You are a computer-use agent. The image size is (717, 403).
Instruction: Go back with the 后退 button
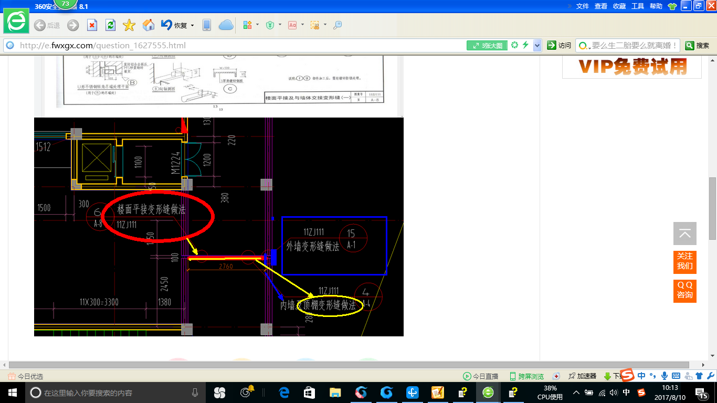click(x=47, y=25)
